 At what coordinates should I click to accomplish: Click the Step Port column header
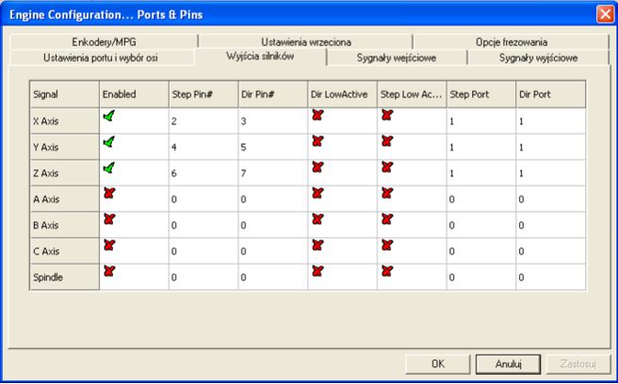coord(480,94)
